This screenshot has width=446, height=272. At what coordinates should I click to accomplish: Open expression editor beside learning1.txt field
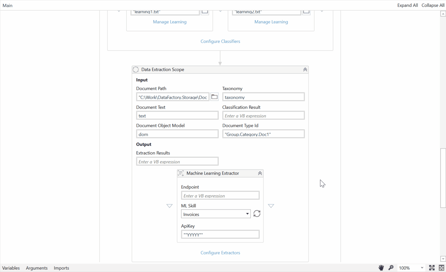tap(204, 11)
